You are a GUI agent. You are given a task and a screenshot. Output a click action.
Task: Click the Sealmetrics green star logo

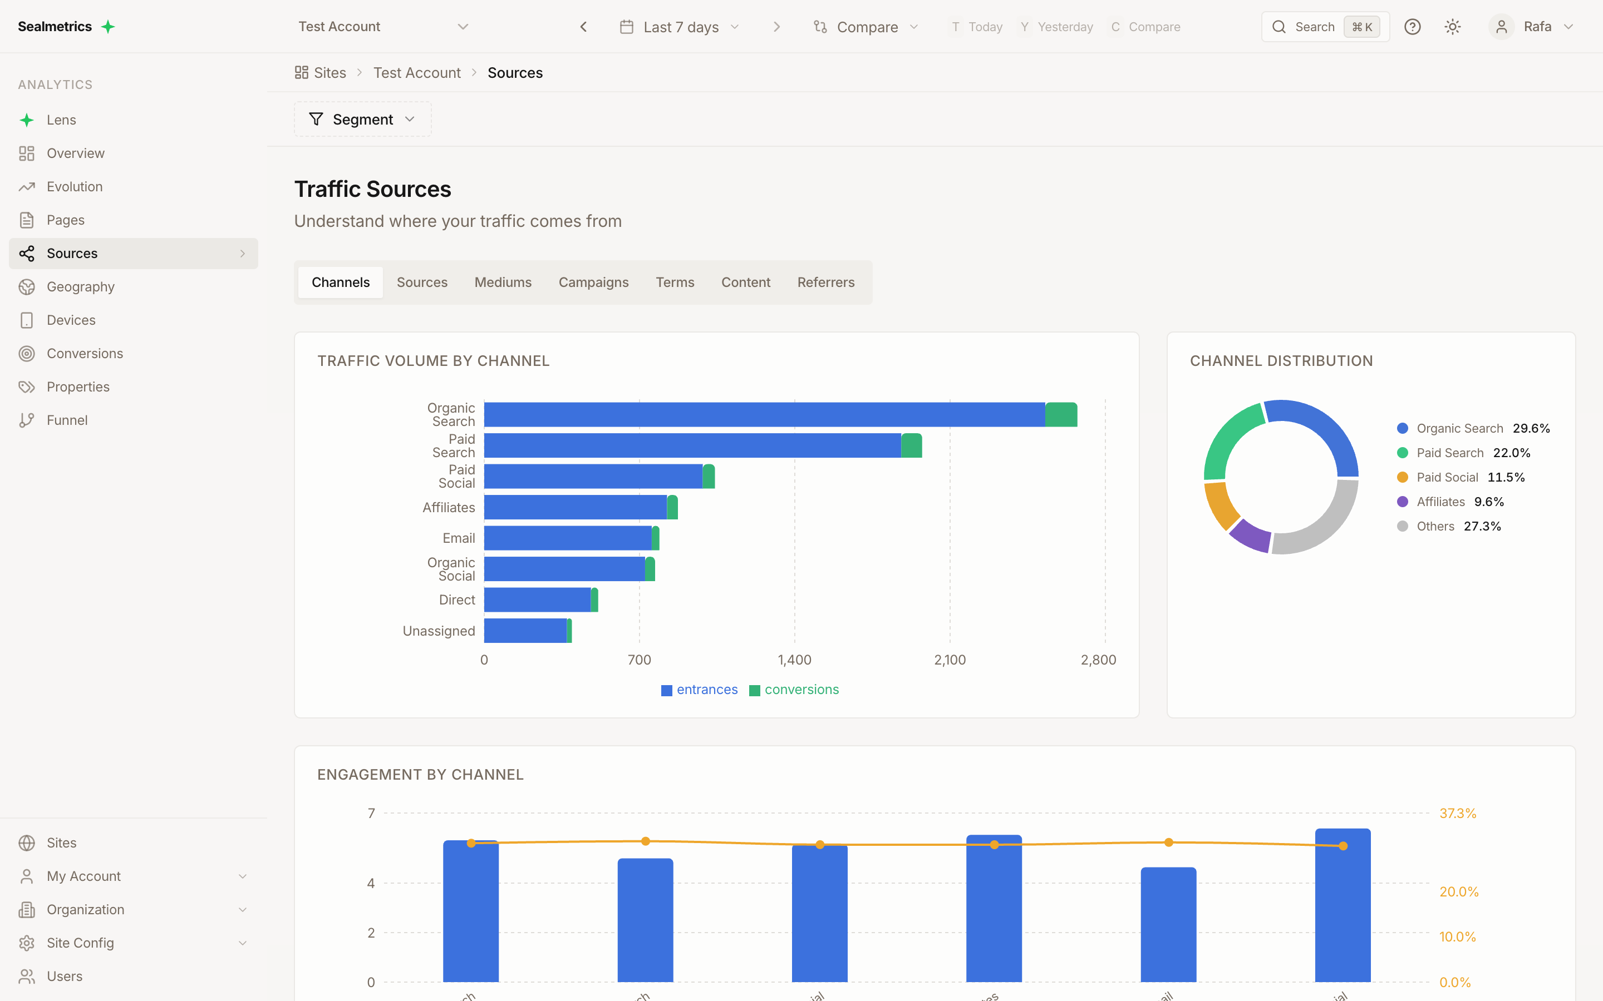108,27
